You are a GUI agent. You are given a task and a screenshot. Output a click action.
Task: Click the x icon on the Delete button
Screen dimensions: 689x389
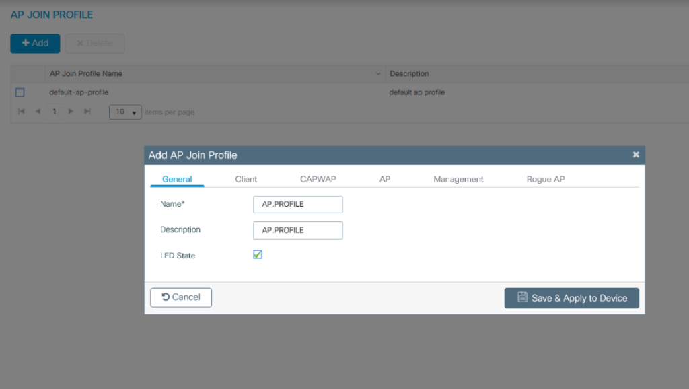80,43
